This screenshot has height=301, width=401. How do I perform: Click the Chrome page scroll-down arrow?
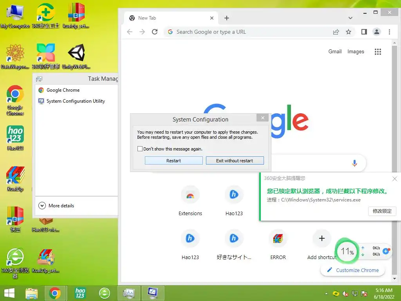point(394,279)
